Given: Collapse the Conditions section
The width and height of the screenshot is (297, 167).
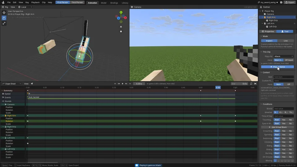Looking at the screenshot, I should click(261, 104).
